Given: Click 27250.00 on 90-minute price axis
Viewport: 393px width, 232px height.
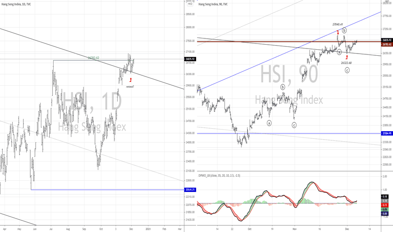Looking at the screenshot, I should click(387, 30).
